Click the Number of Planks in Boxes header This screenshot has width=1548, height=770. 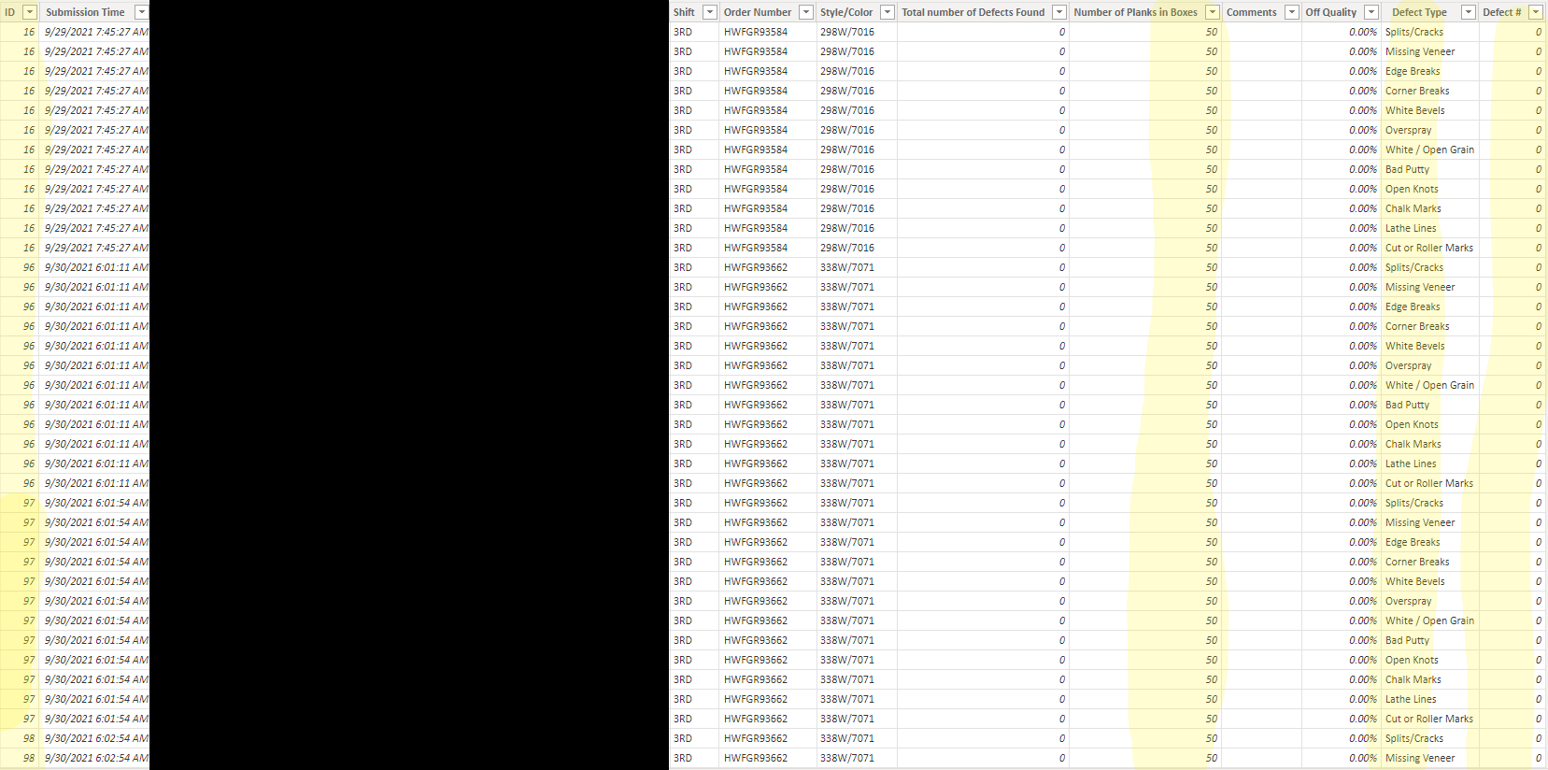click(1135, 12)
